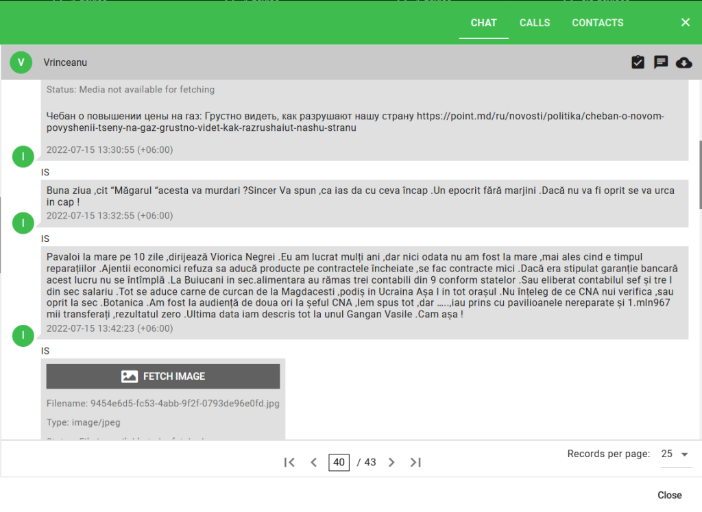Click the chat vertical scrollbar thumb
702x512 pixels.
coord(700,175)
